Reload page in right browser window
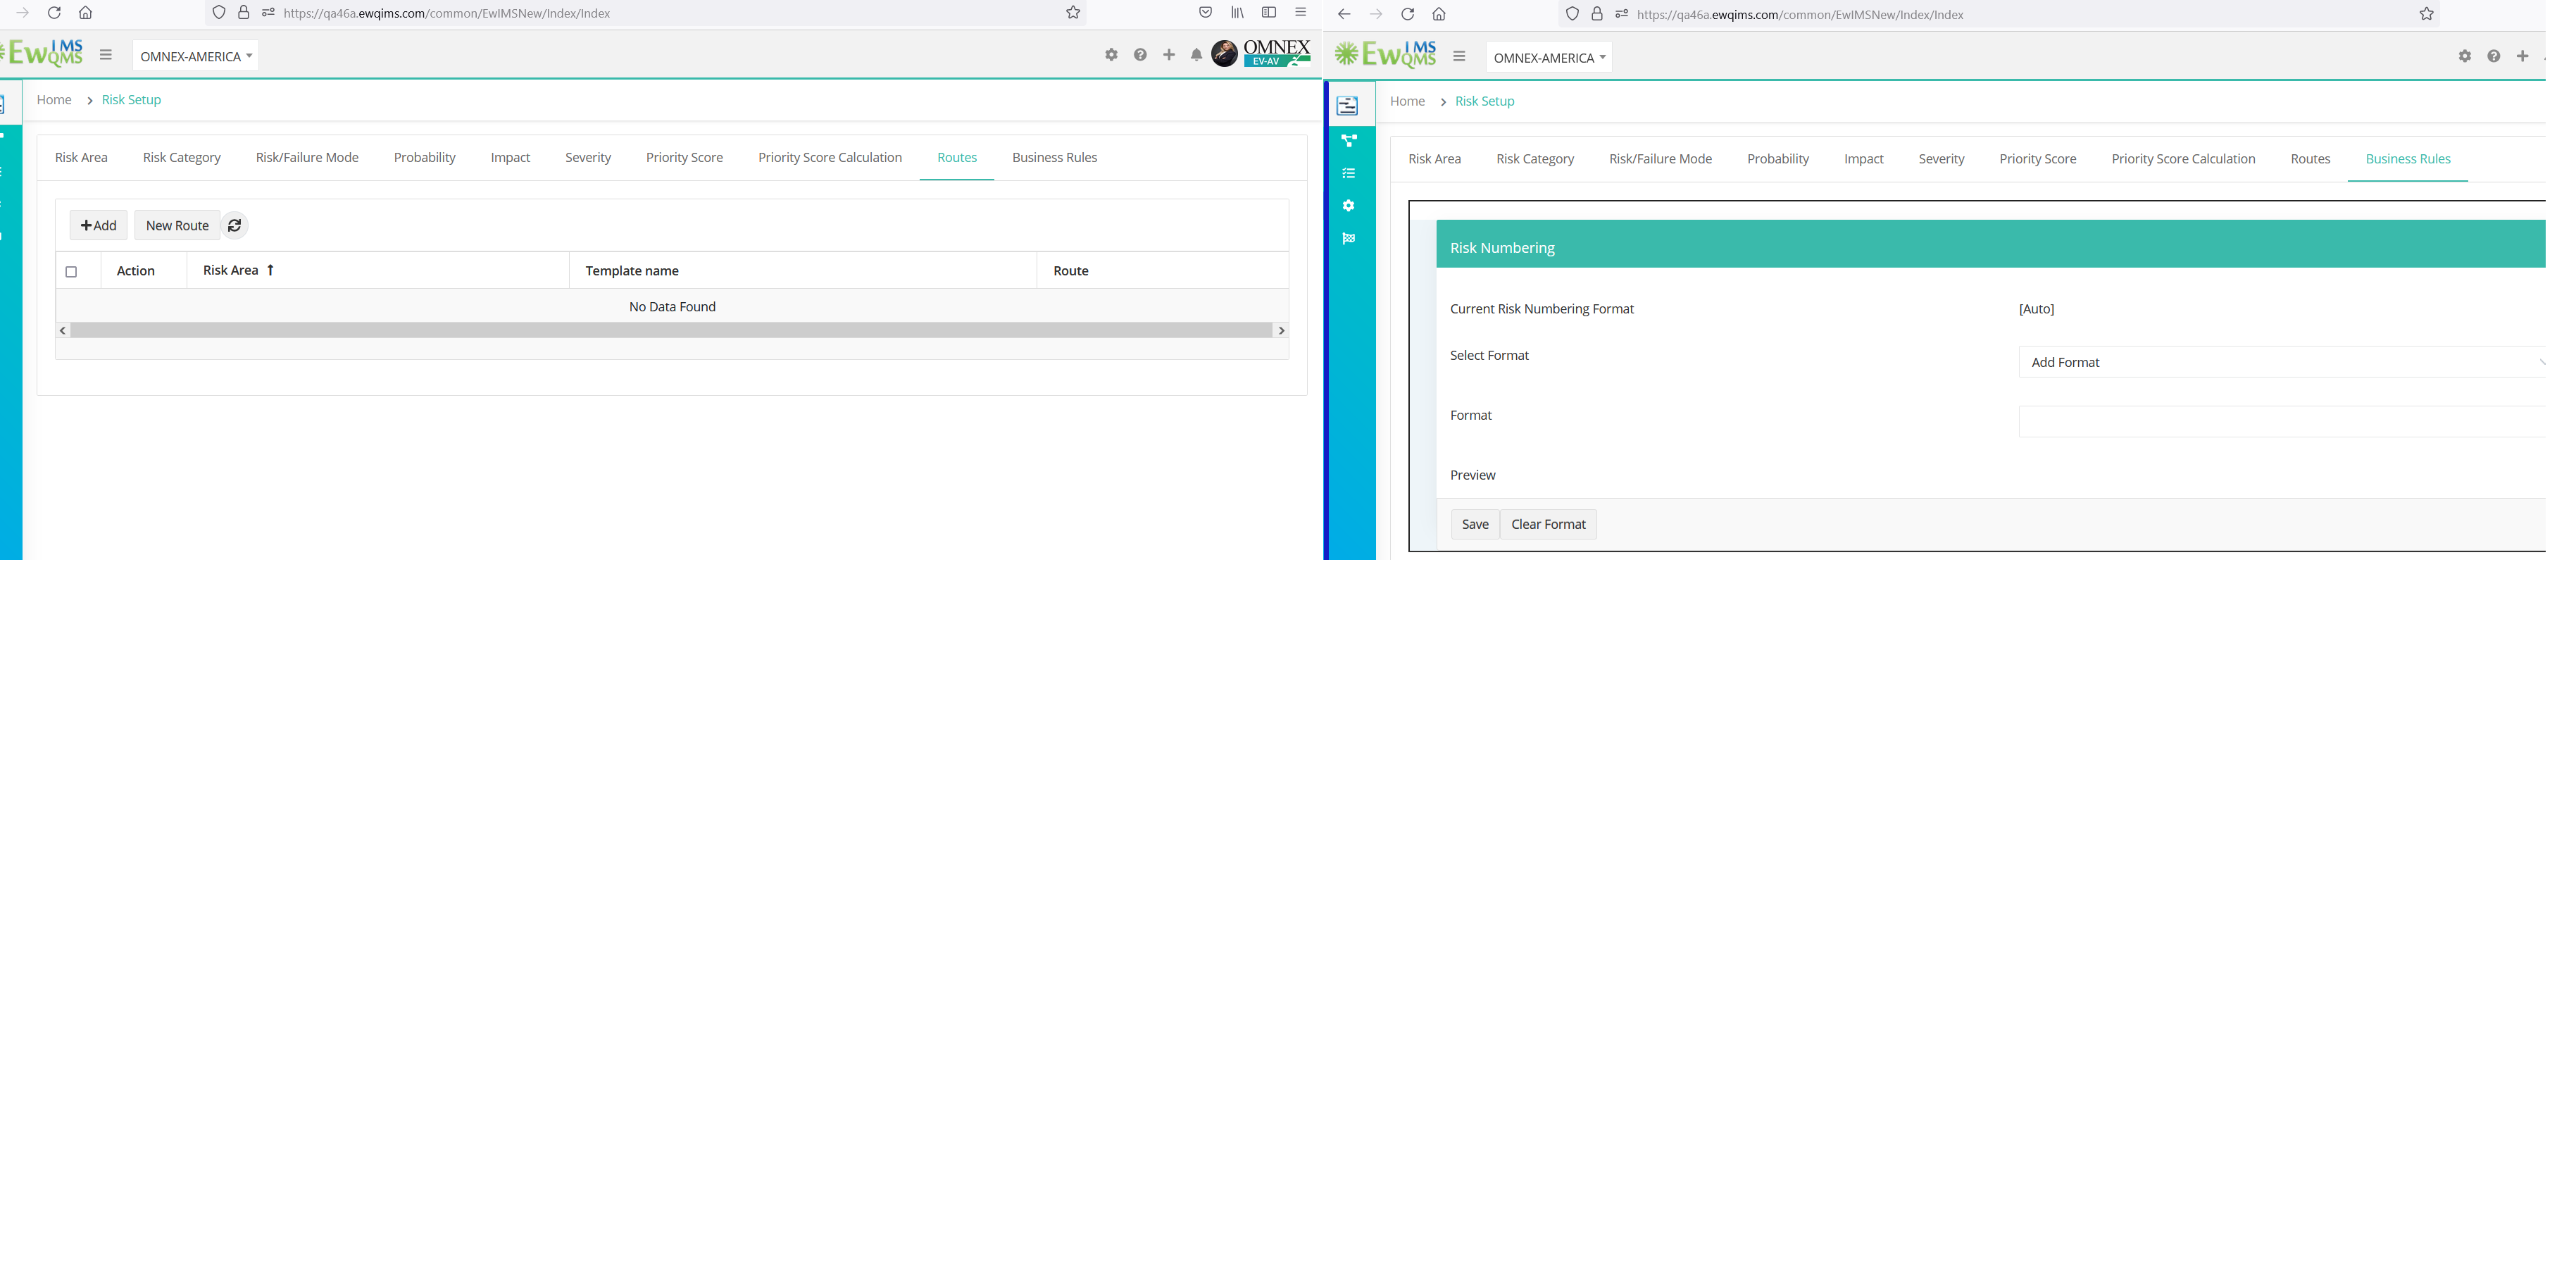The width and height of the screenshot is (2576, 1272). pyautogui.click(x=1407, y=14)
